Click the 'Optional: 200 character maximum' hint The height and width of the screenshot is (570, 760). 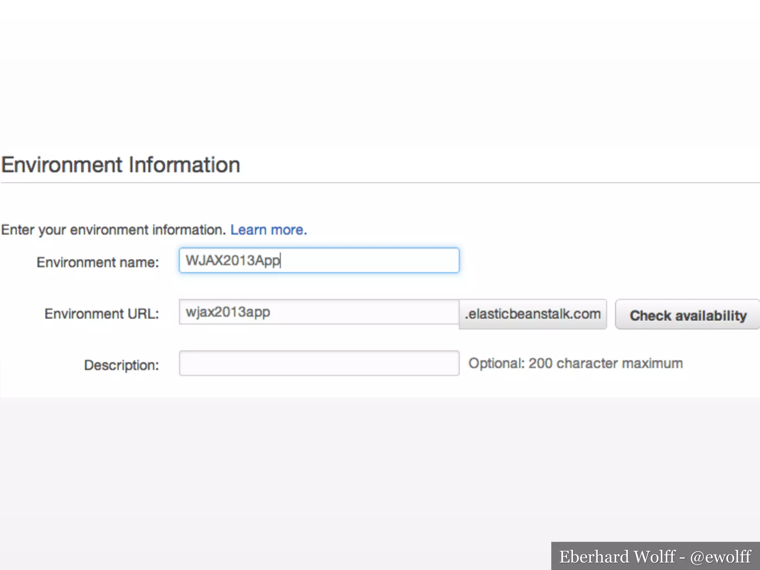(x=575, y=363)
